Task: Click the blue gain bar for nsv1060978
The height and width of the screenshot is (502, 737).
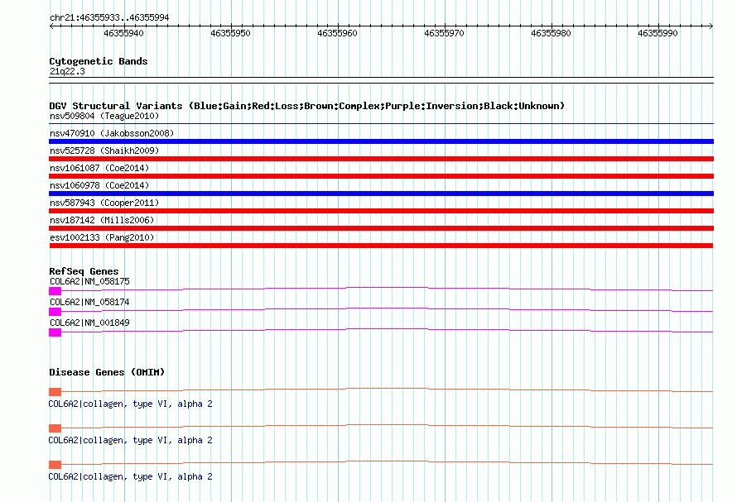Action: 381,194
